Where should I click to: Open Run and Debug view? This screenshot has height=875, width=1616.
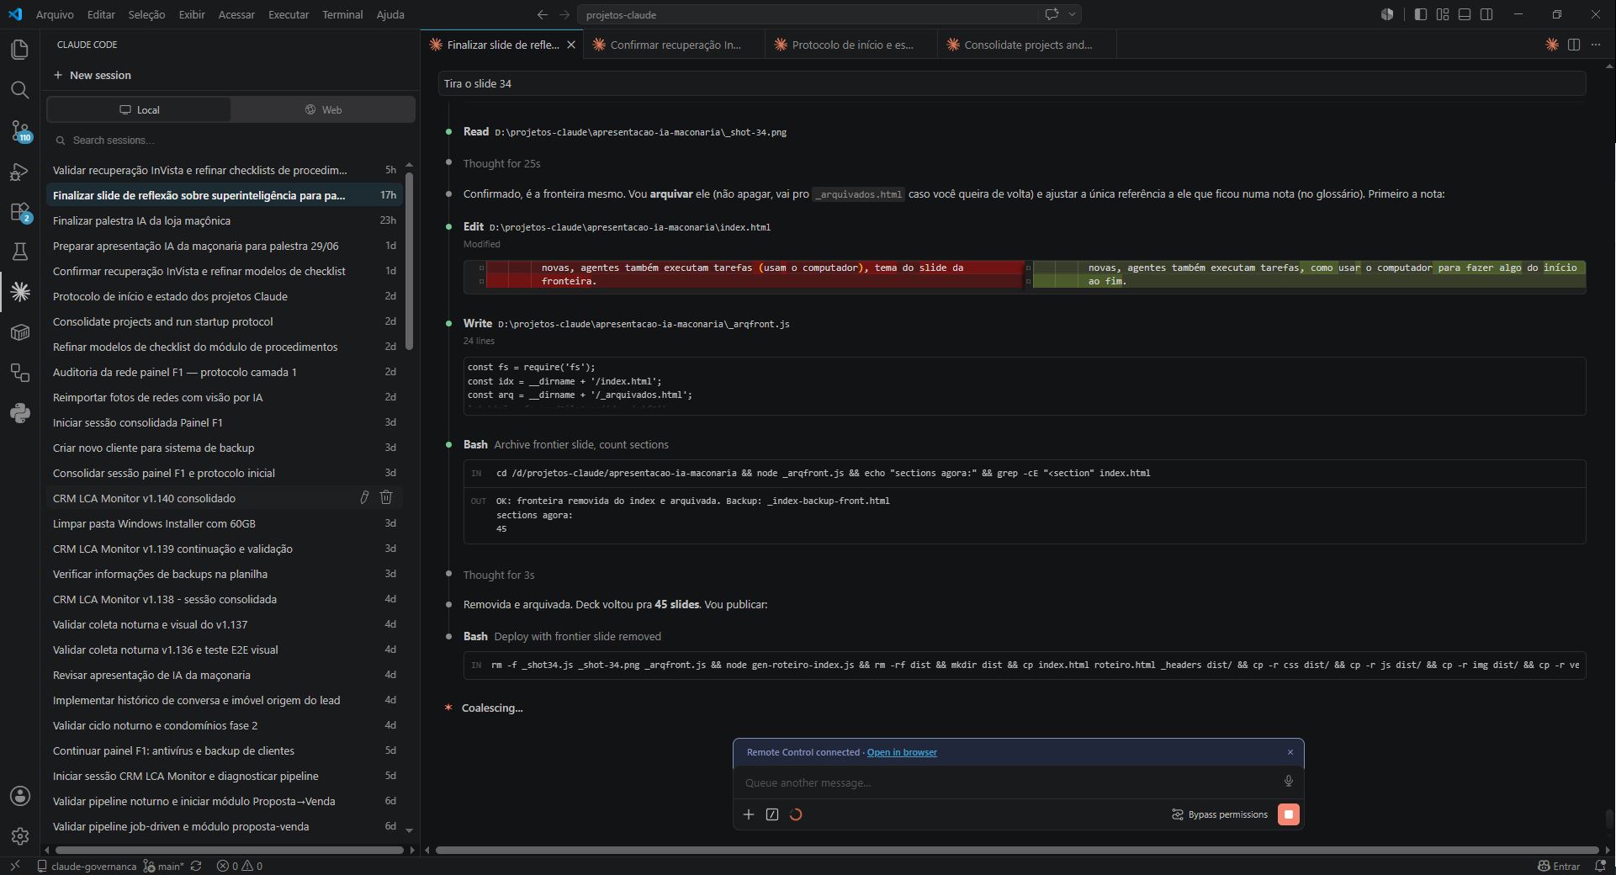click(x=19, y=172)
